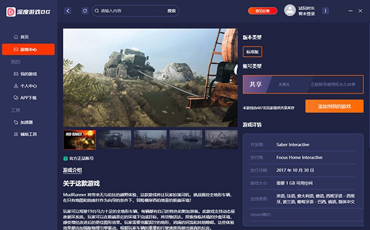Refresh the page using reload icon
The width and height of the screenshot is (370, 230).
tap(84, 10)
